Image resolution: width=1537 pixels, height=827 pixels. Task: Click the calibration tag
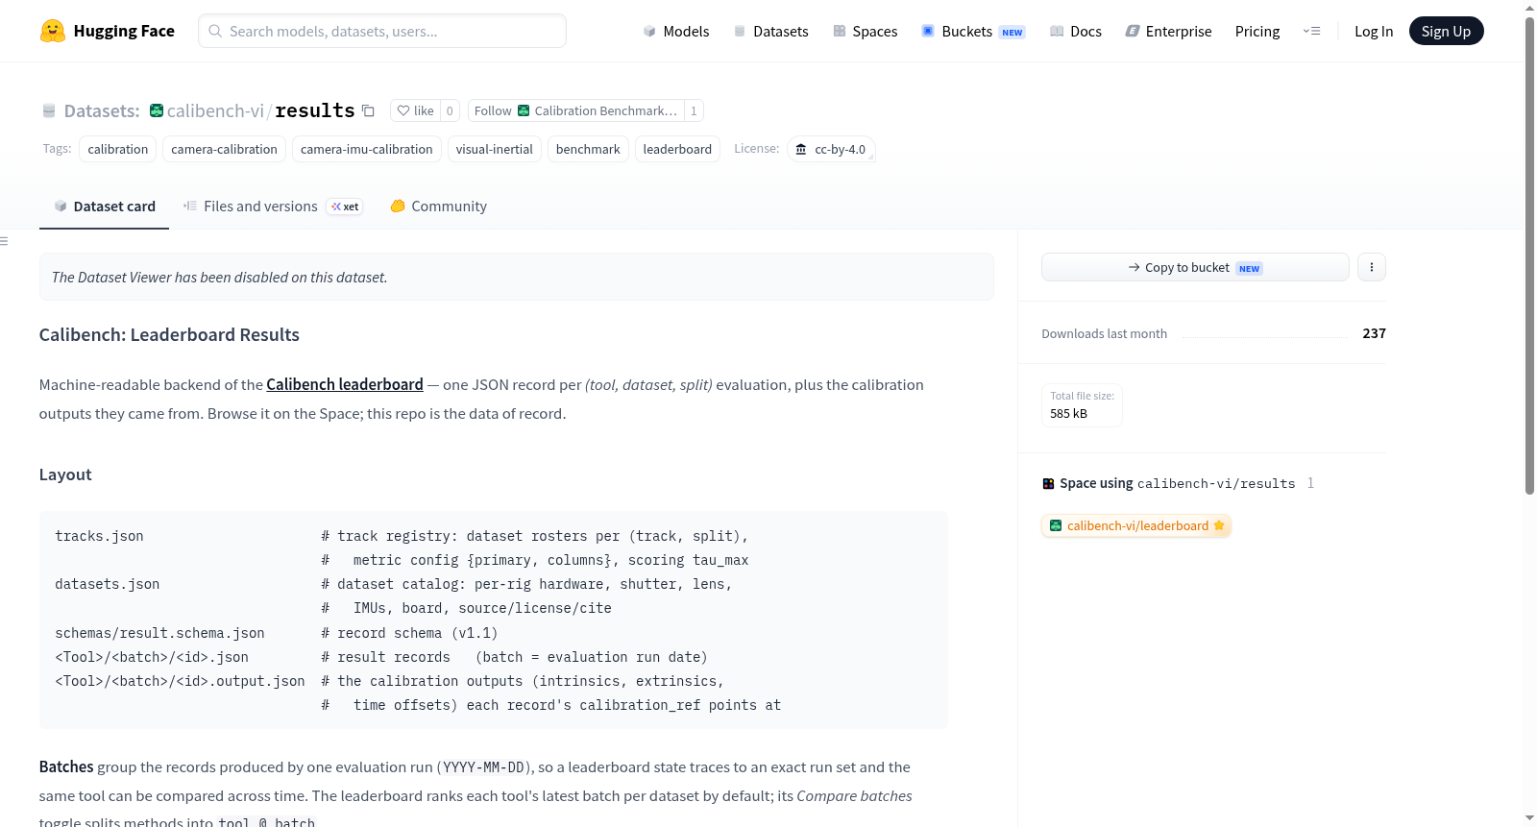[x=118, y=149]
